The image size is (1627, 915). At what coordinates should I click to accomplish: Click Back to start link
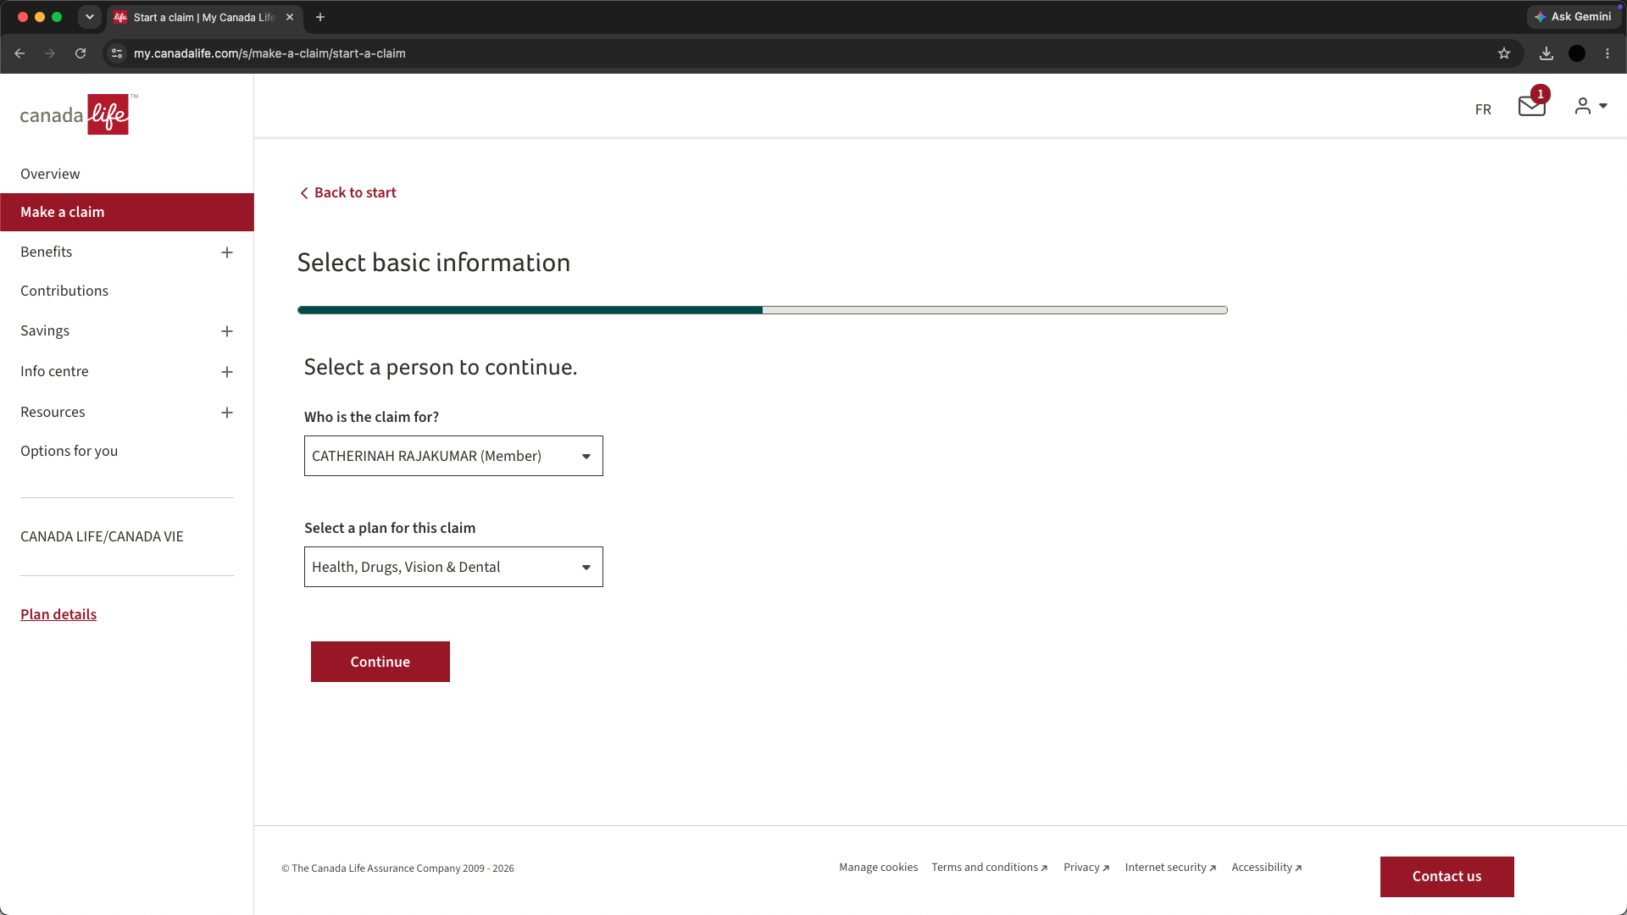(348, 192)
